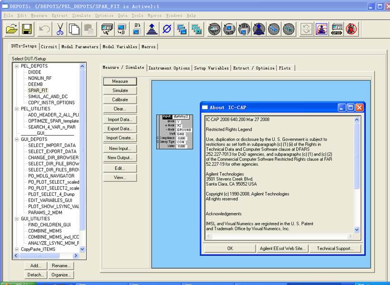Collapse the CopyPaste_ITEMS tree node

tap(17, 249)
